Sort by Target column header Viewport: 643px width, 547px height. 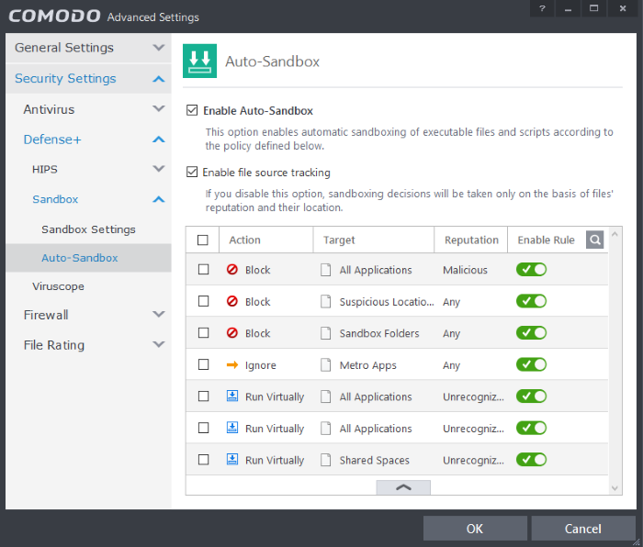tap(374, 240)
